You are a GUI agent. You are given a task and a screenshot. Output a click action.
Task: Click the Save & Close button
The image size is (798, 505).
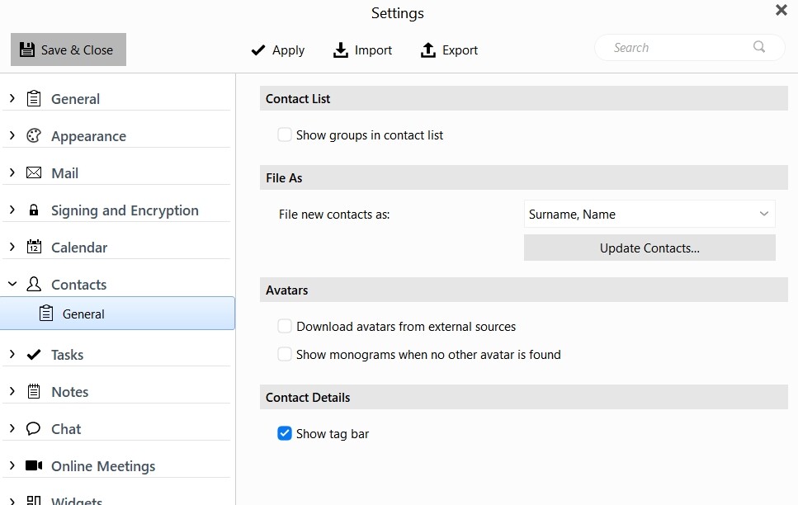tap(68, 50)
